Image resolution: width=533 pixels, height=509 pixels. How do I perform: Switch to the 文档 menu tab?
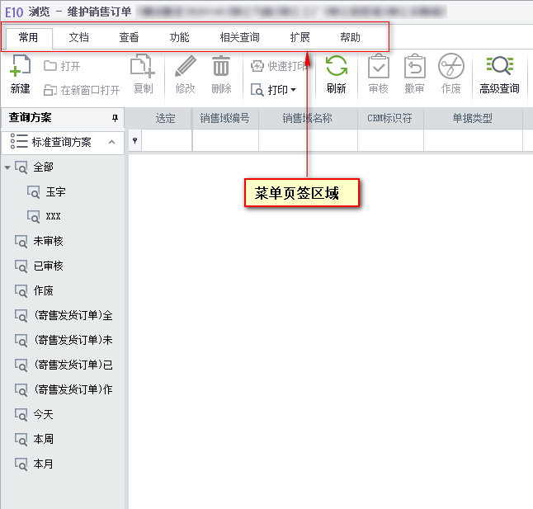point(78,38)
